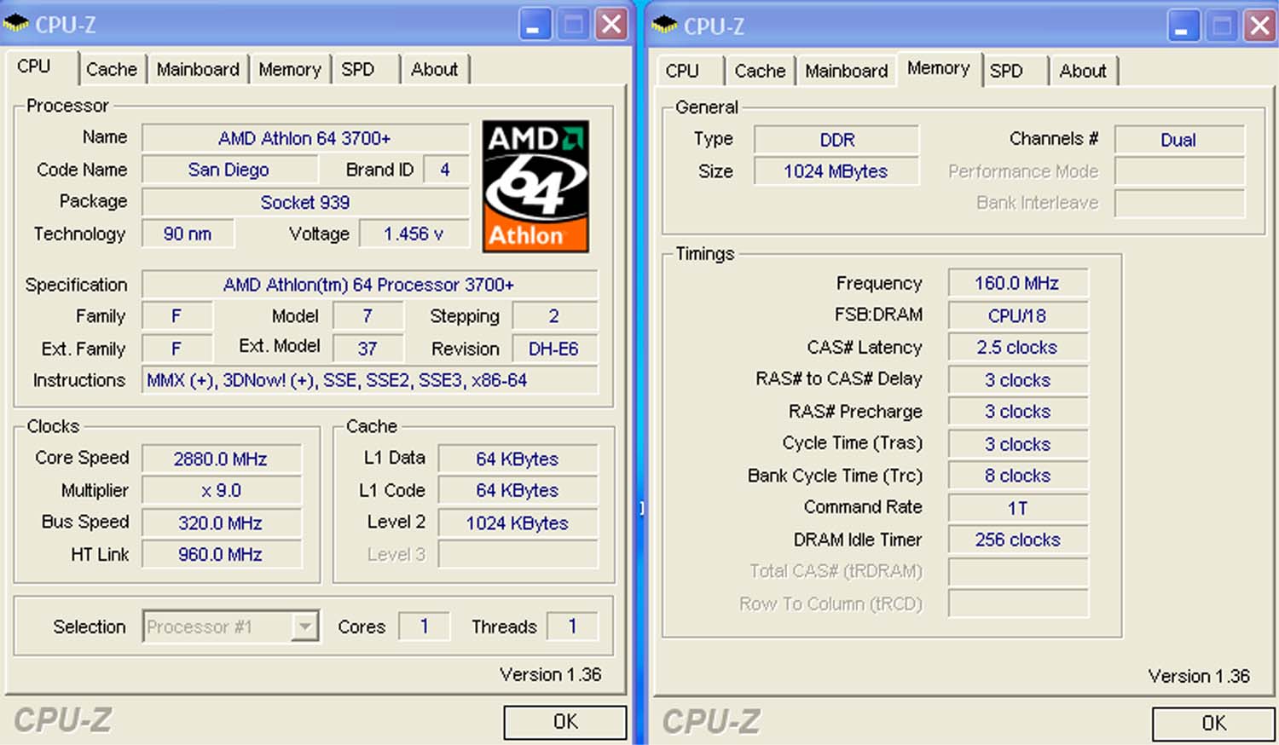Click the L1 Code 64 KBytes value
The image size is (1279, 745).
click(x=518, y=491)
